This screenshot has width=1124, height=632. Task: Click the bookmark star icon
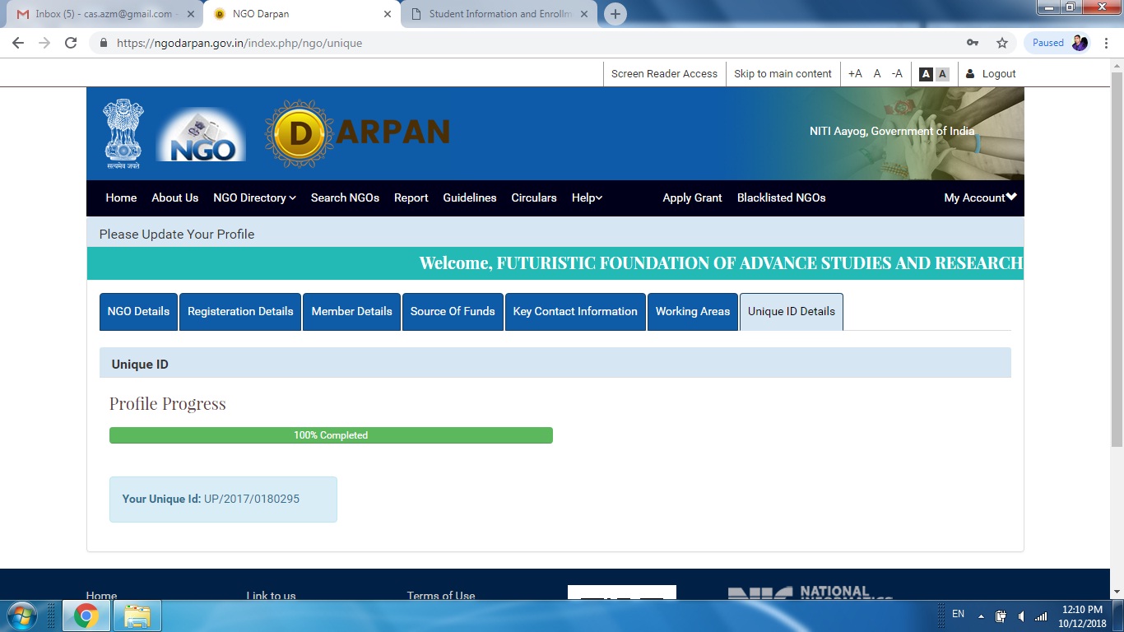point(1001,43)
